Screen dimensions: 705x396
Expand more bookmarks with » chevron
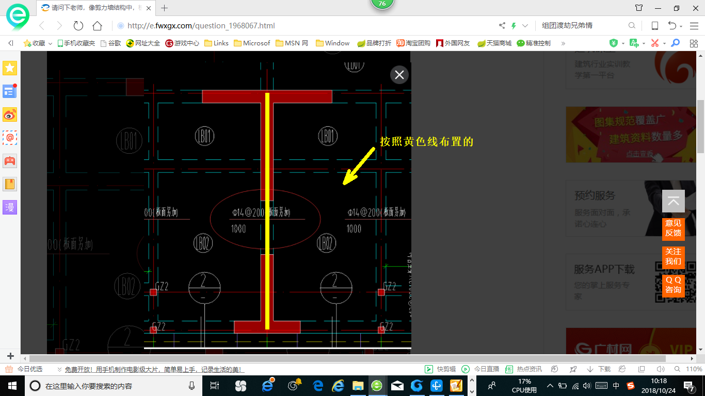(x=563, y=43)
